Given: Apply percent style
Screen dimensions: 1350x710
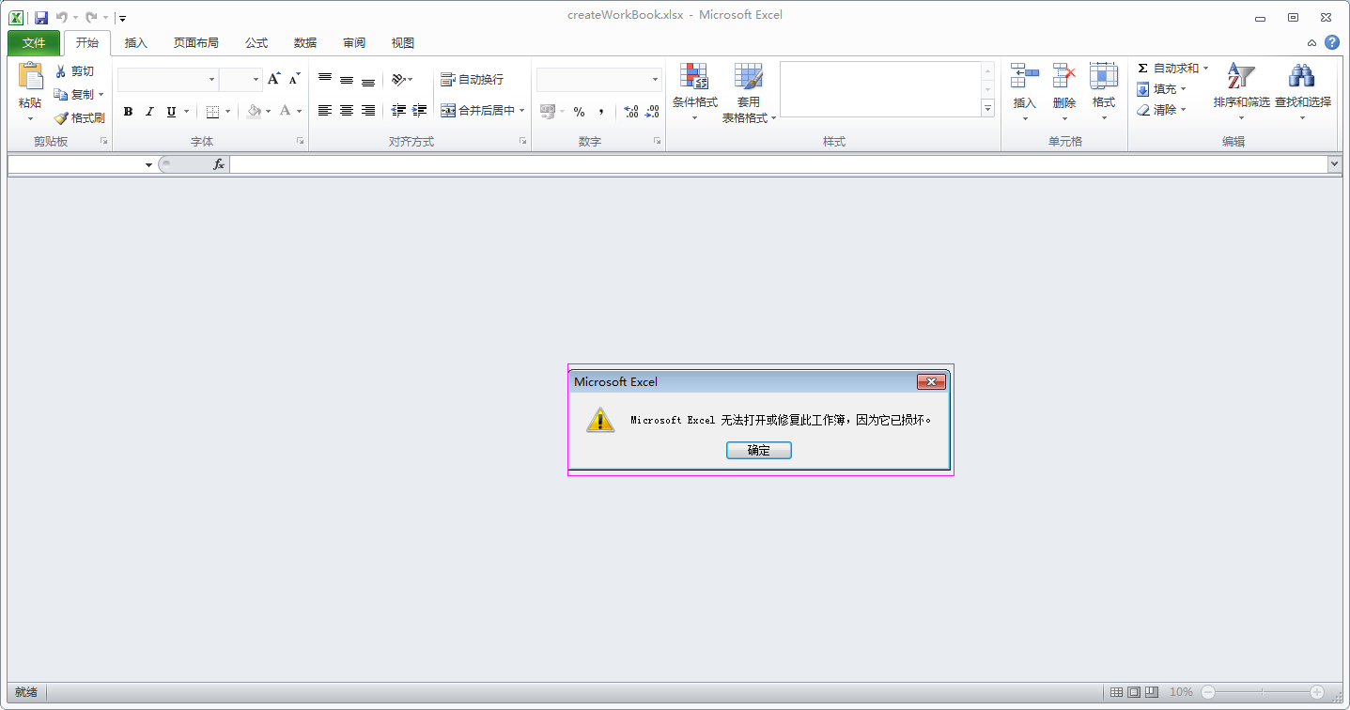Looking at the screenshot, I should [579, 112].
